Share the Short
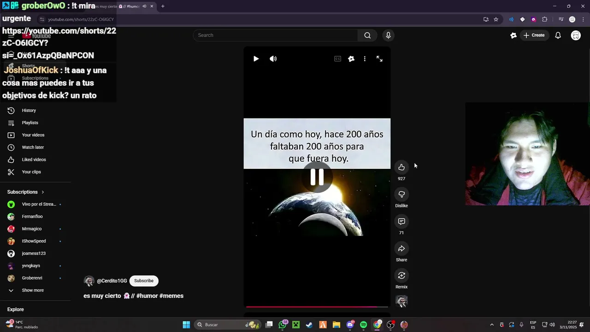 tap(401, 249)
